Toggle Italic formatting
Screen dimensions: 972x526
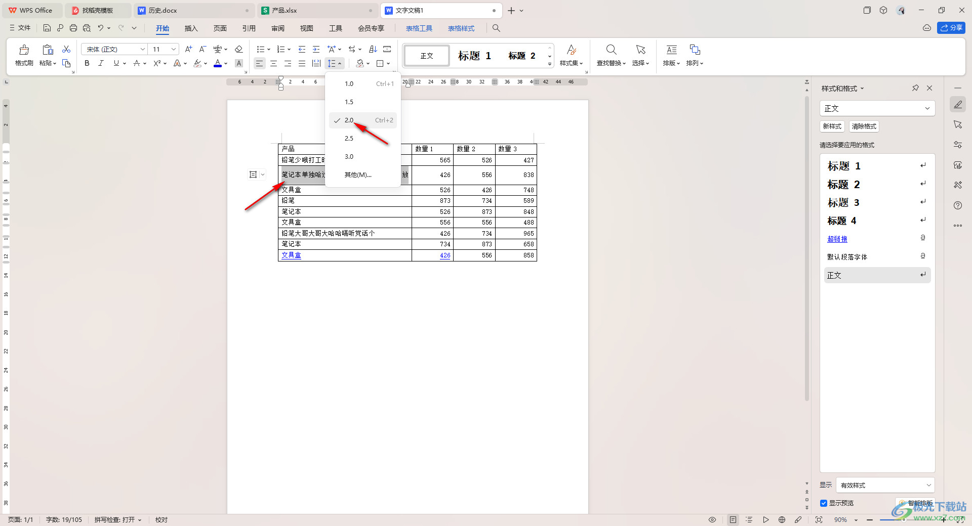(101, 63)
